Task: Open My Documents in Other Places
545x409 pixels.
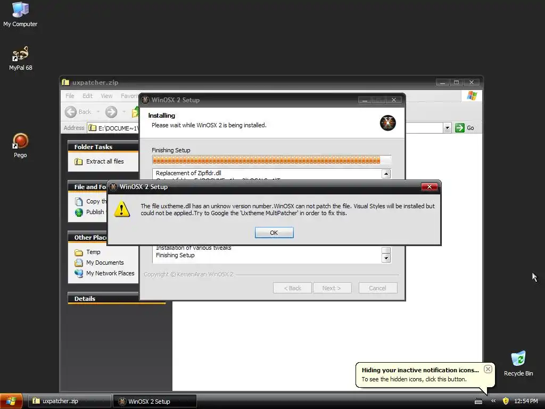Action: (x=105, y=263)
